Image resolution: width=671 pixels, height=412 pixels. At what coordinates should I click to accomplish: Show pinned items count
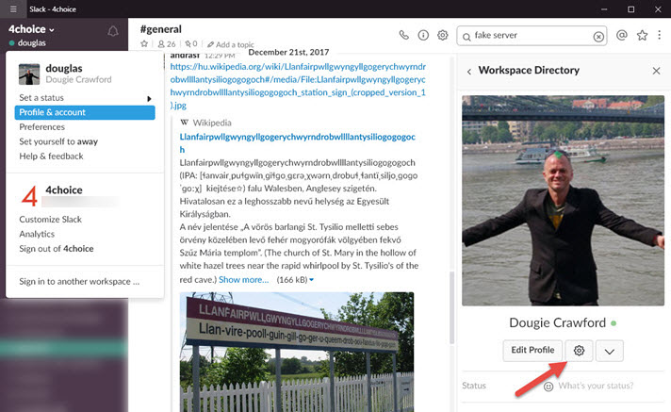[191, 43]
